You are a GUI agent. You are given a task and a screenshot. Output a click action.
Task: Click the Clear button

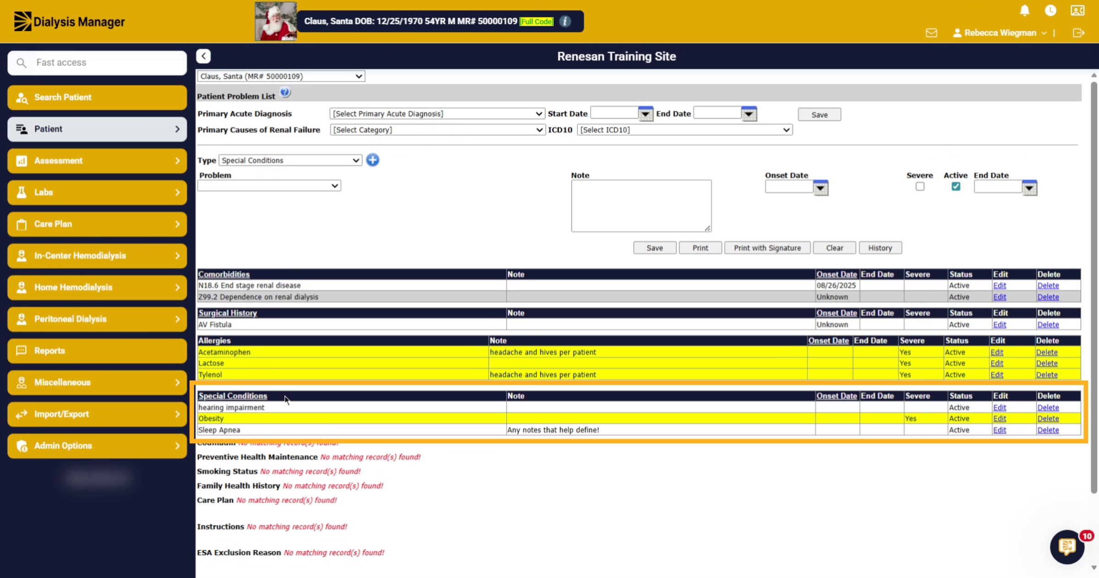(834, 248)
